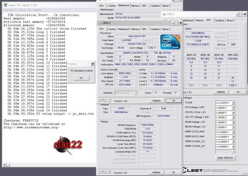Expand the VCORE voltage dropdown

point(233,103)
